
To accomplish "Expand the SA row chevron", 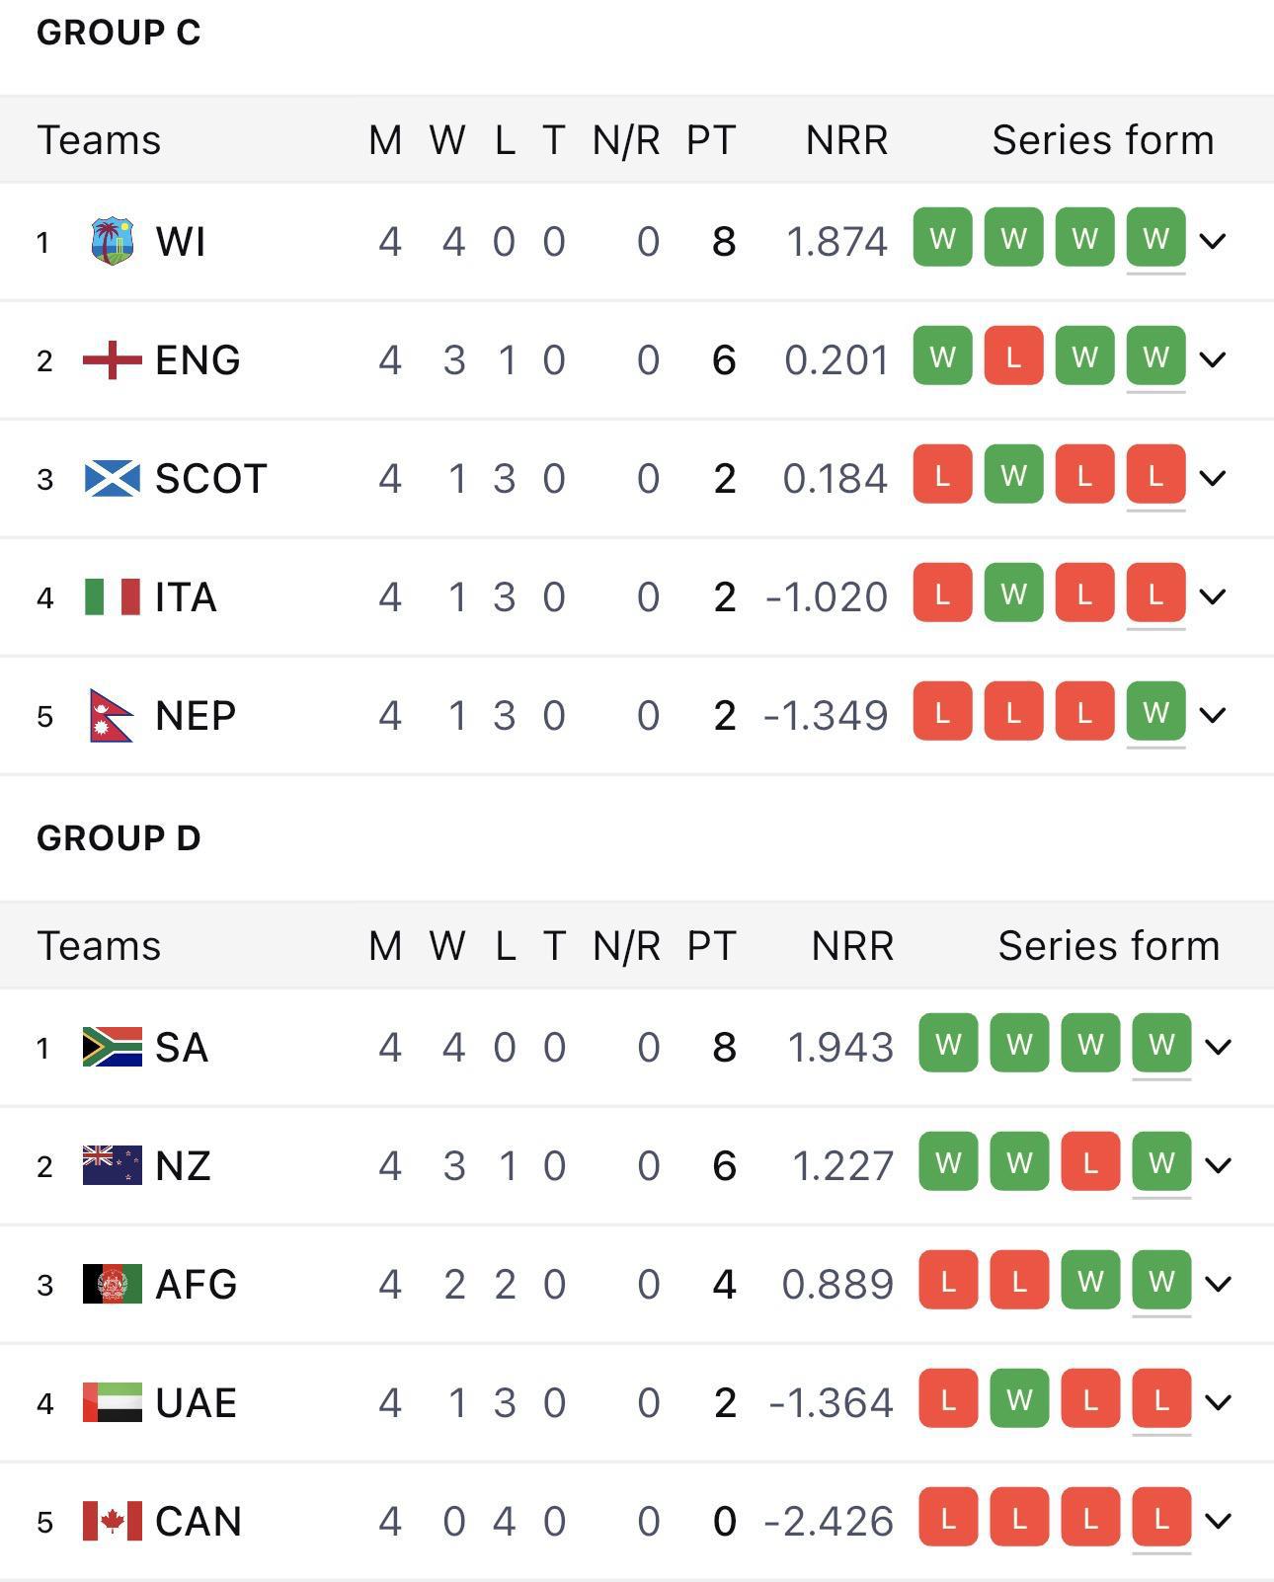I will pyautogui.click(x=1219, y=1047).
